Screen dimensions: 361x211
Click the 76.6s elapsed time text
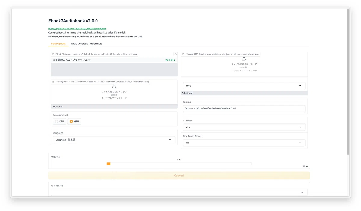[306, 166]
